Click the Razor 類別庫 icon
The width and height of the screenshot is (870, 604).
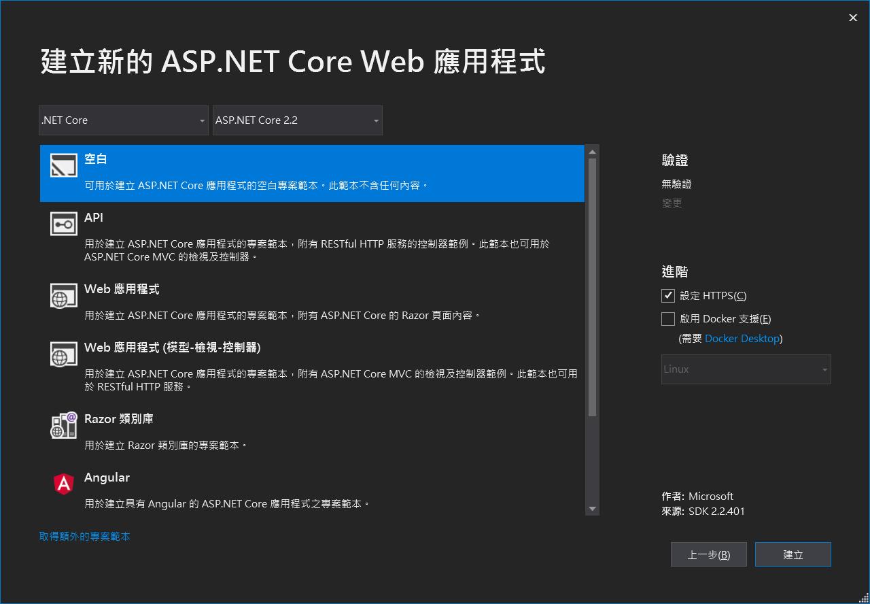64,425
